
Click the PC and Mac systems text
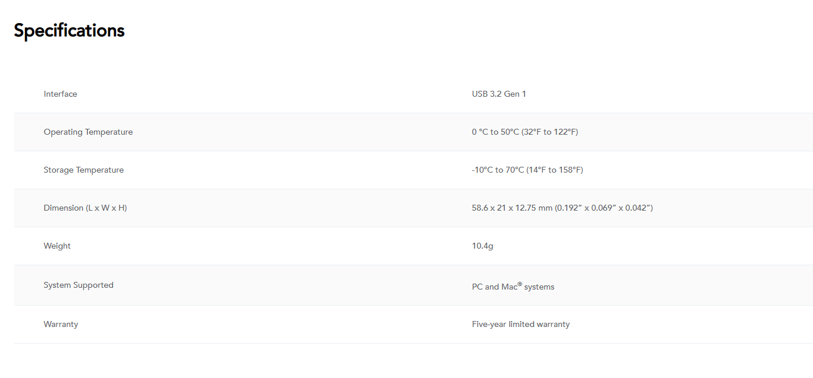click(x=513, y=286)
